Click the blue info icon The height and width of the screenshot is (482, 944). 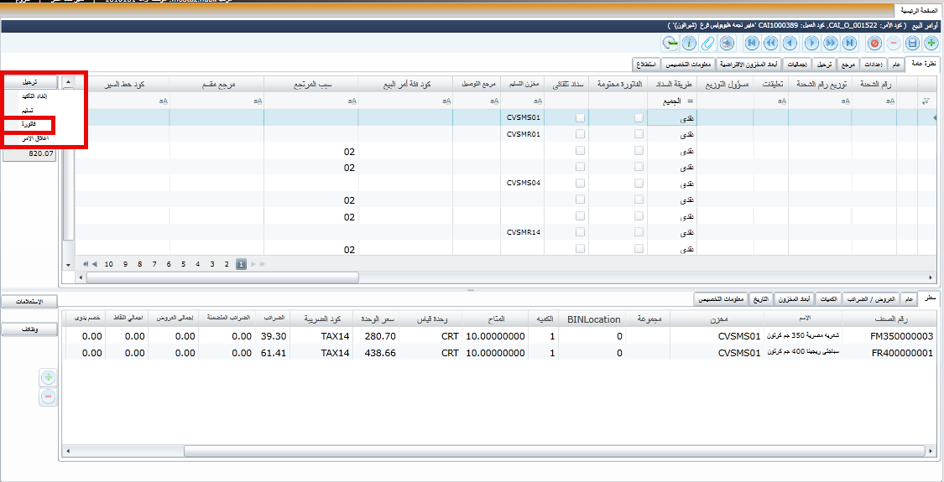[689, 43]
